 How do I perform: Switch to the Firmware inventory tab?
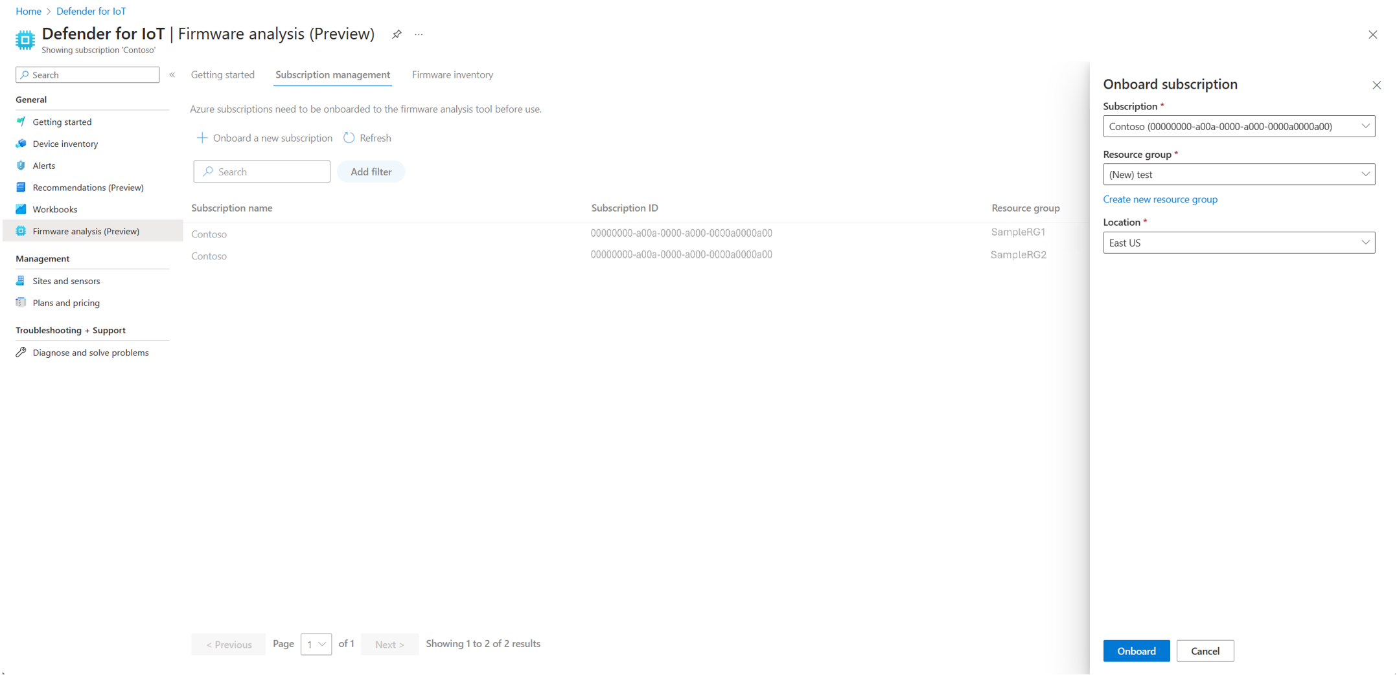click(452, 74)
